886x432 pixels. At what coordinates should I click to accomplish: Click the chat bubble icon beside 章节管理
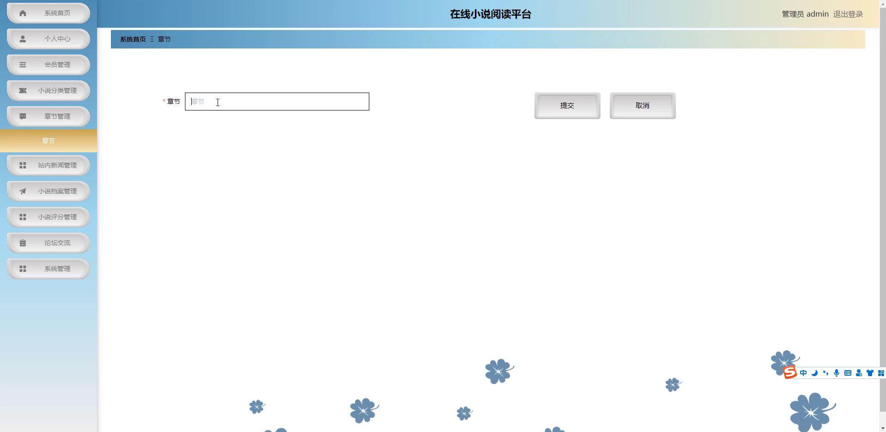tap(23, 116)
